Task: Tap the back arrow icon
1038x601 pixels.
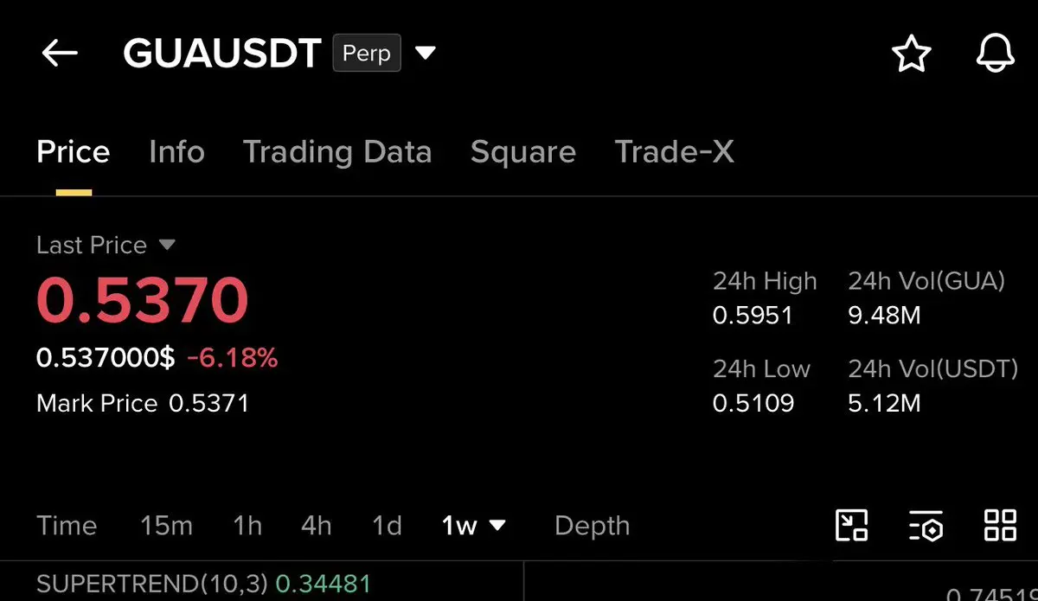Action: click(x=60, y=54)
